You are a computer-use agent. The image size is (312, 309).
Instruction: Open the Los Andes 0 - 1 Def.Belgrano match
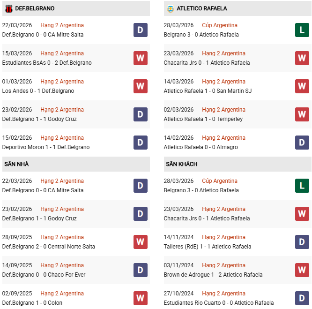(38, 91)
